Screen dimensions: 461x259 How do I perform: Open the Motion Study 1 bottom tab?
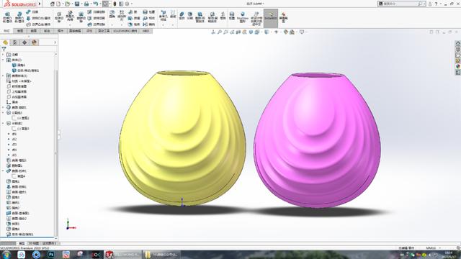(49, 243)
